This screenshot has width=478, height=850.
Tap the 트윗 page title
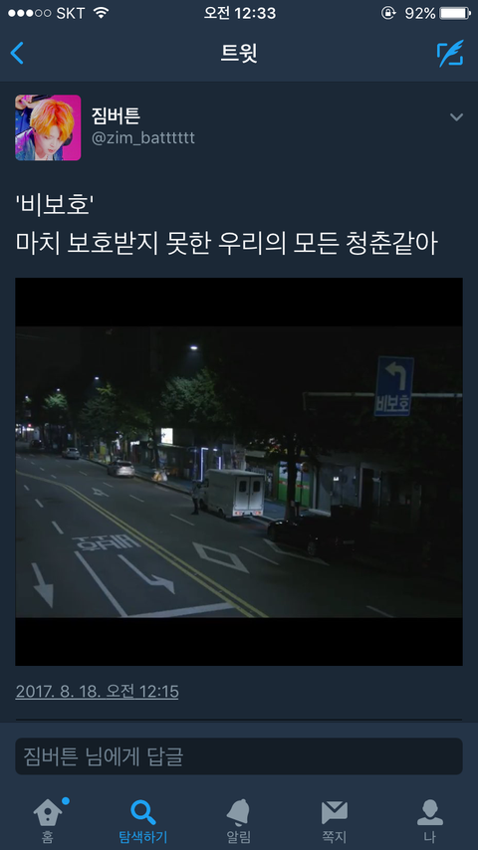239,53
